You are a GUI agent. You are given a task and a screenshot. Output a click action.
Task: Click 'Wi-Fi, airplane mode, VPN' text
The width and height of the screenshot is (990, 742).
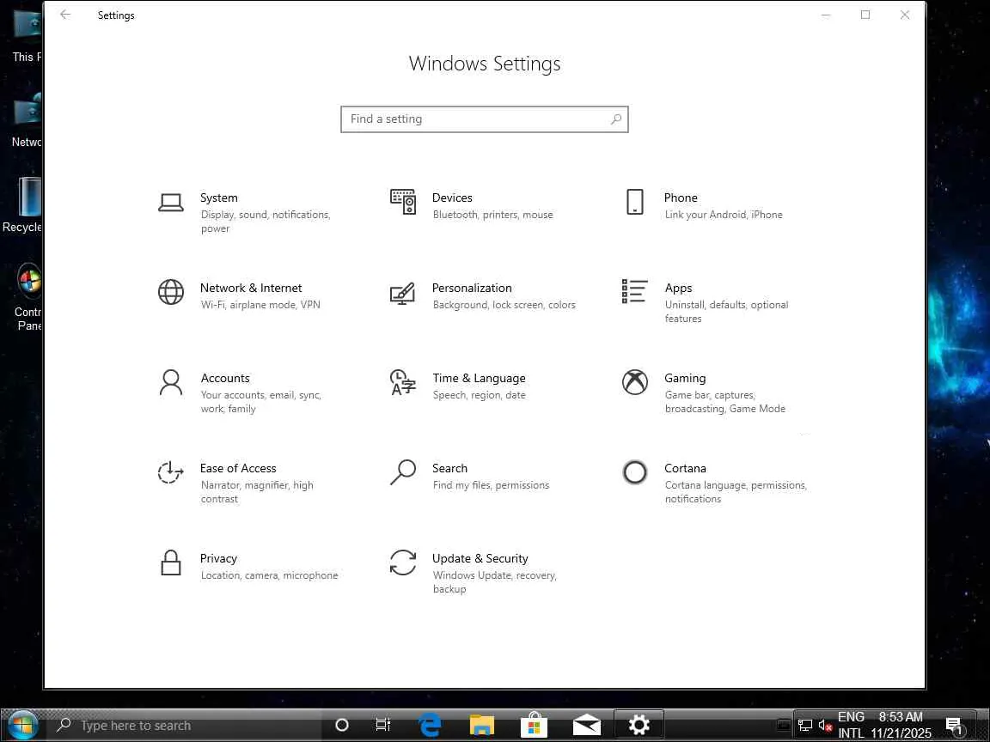[260, 305]
